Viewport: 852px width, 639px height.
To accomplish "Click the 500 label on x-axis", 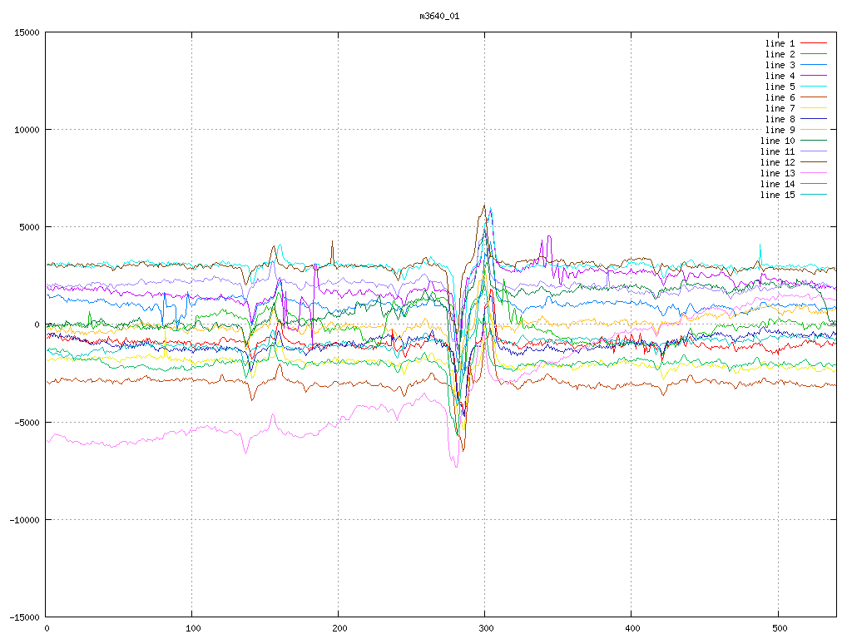I will tap(778, 627).
